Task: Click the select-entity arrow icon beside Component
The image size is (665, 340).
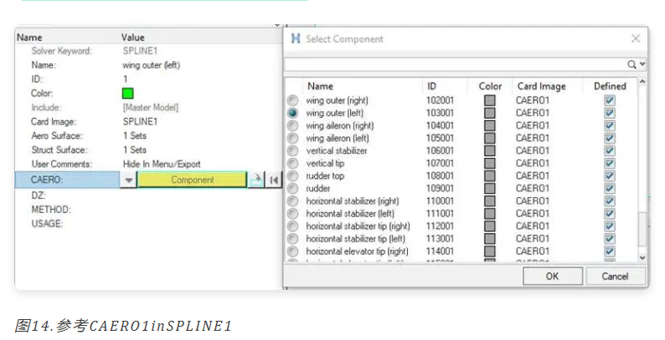Action: [255, 180]
